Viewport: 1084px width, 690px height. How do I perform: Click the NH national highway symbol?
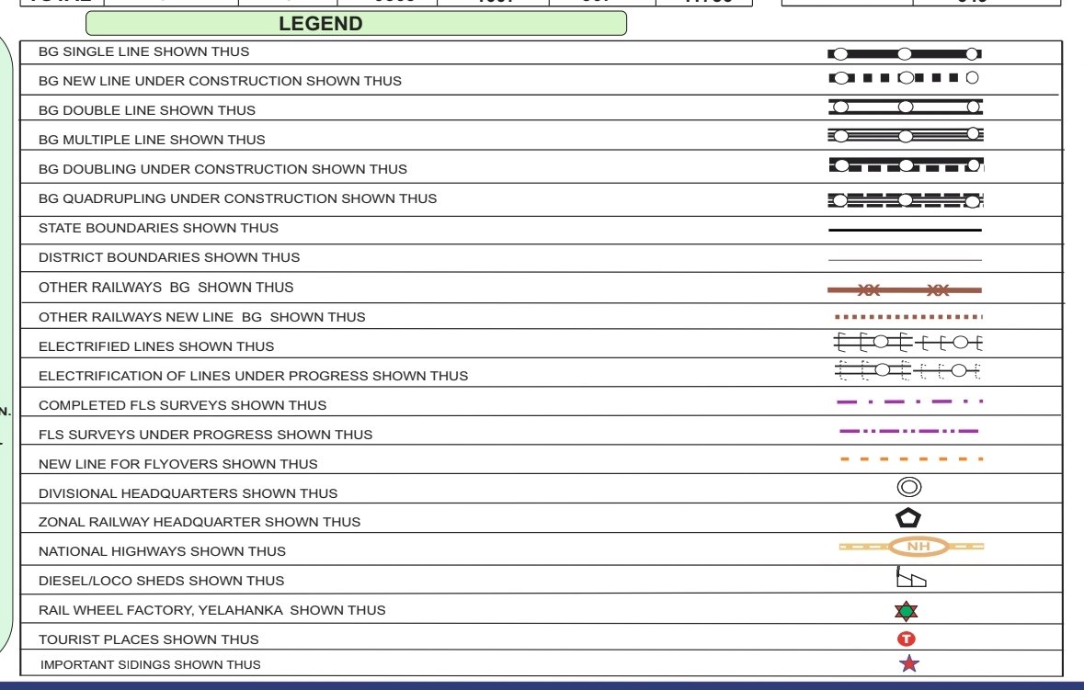click(912, 547)
